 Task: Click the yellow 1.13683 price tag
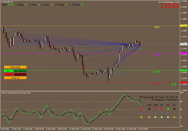(184, 26)
